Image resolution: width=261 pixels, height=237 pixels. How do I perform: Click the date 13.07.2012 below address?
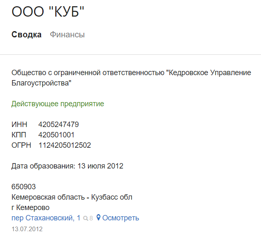coord(27,229)
